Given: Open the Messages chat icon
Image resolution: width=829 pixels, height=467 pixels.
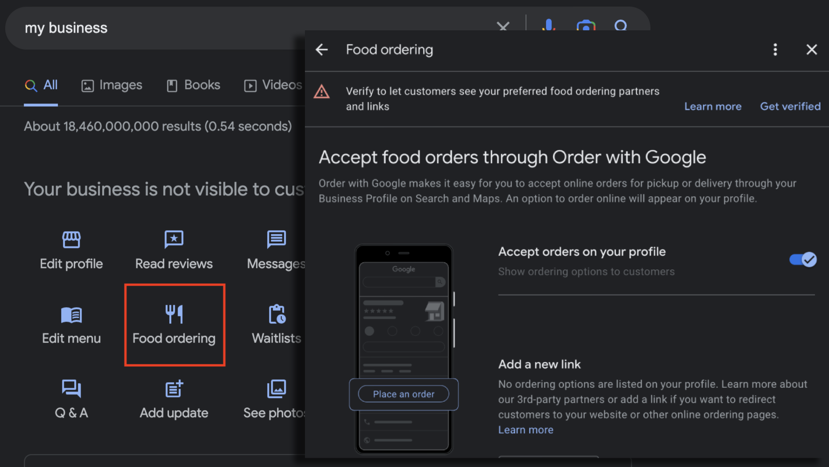Looking at the screenshot, I should [276, 240].
